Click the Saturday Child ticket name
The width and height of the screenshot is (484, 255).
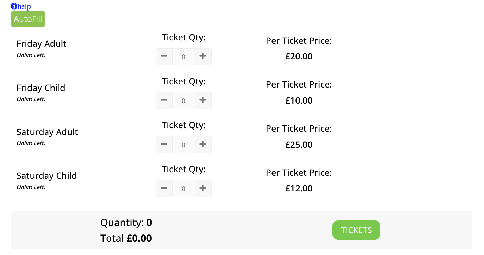(47, 176)
